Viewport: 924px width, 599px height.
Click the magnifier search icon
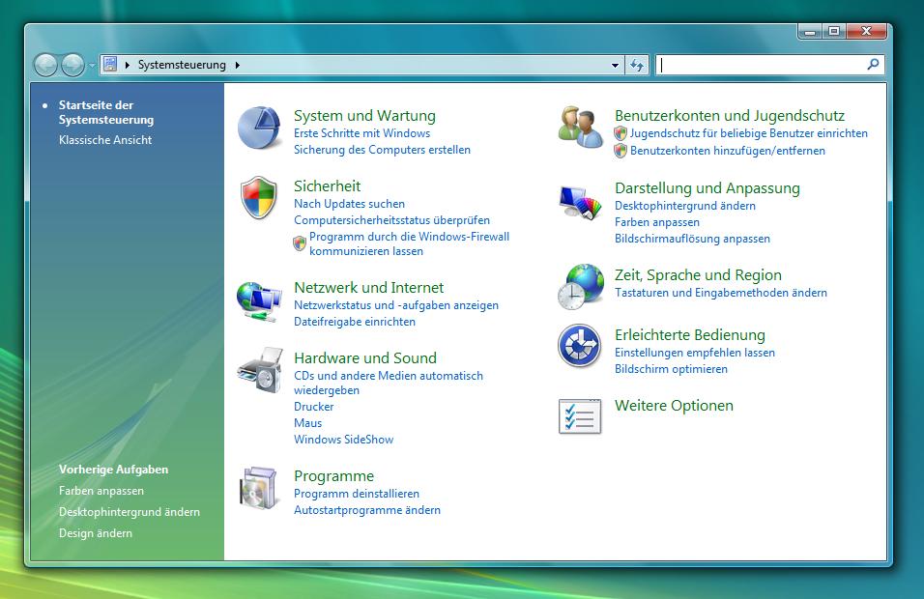pyautogui.click(x=873, y=64)
